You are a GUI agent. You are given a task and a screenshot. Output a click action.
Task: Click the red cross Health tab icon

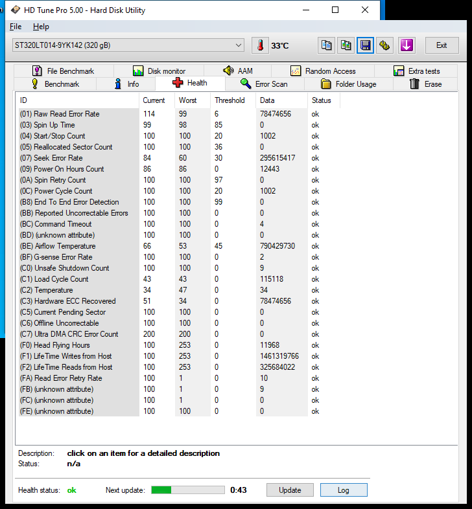point(178,83)
